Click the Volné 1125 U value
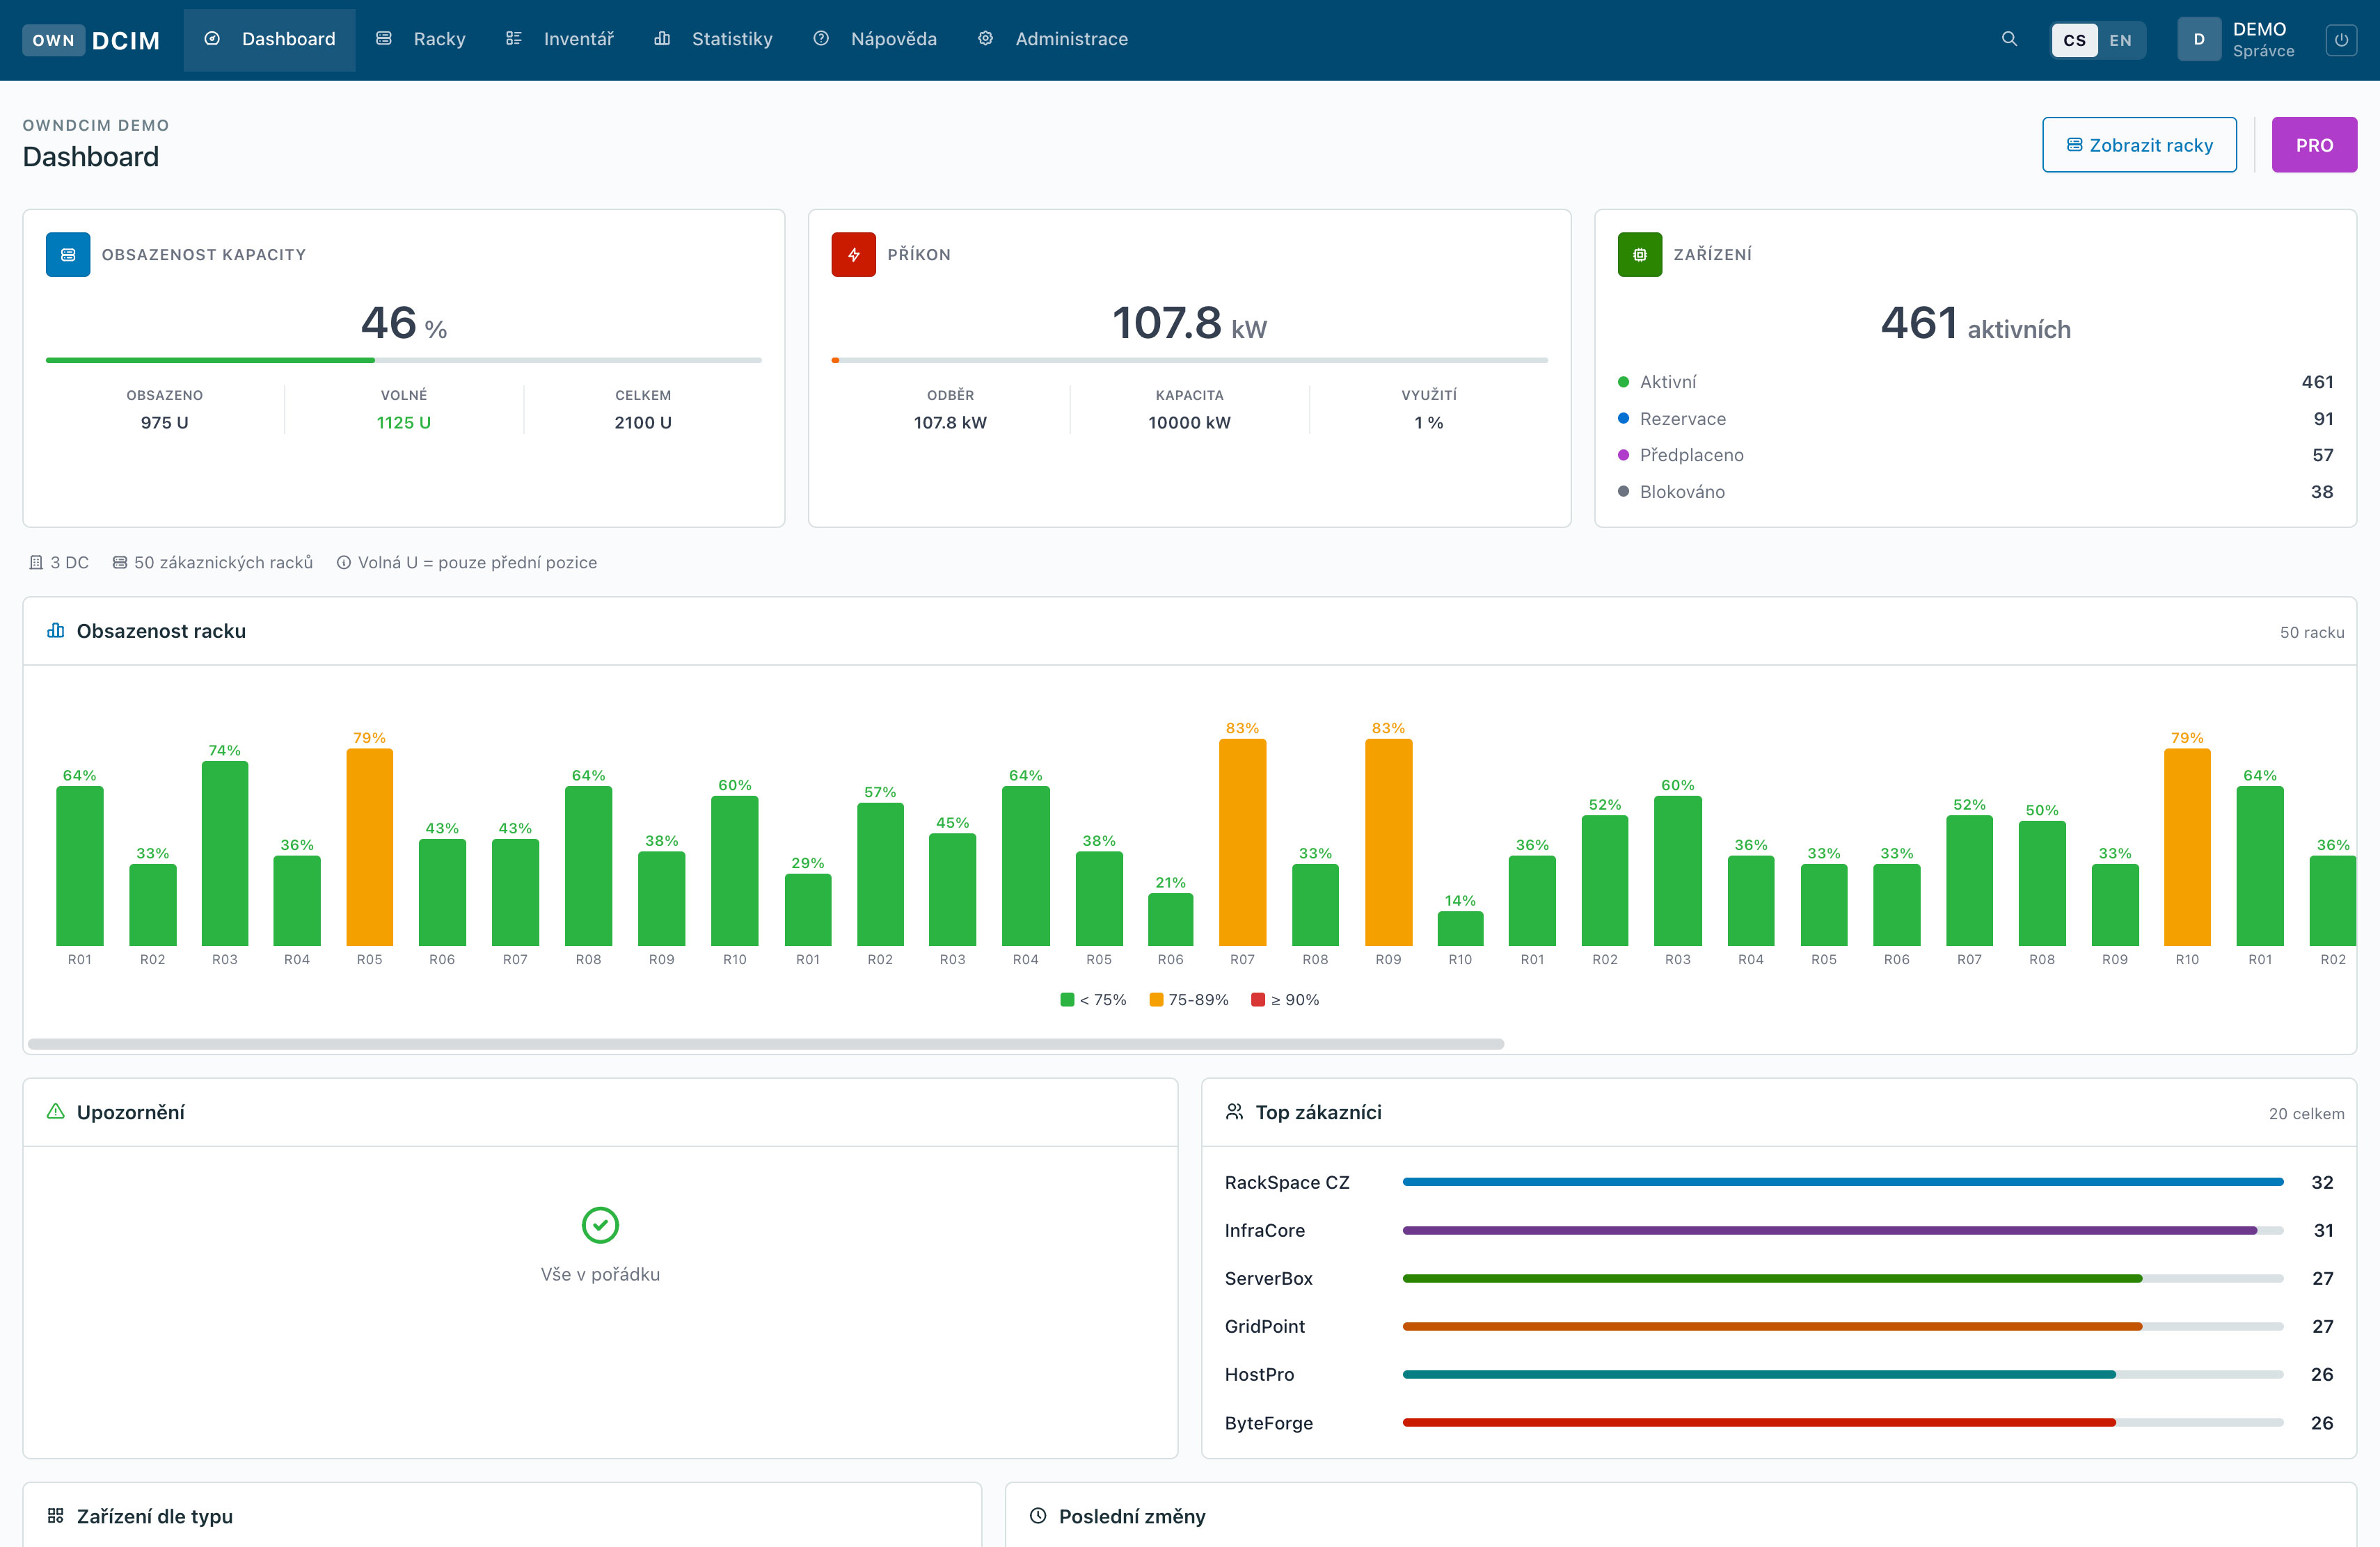This screenshot has height=1547, width=2380. (x=404, y=423)
